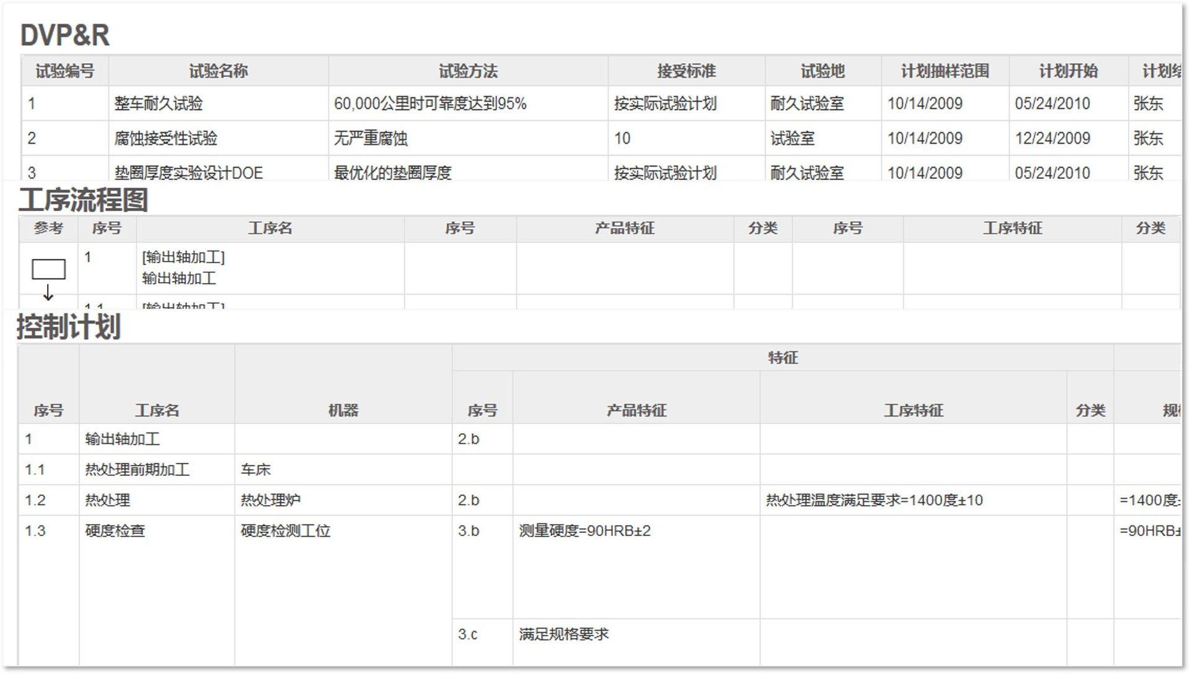Image resolution: width=1190 pixels, height=674 pixels.
Task: Select the 硬度检测工位 machine cell
Action: 286,531
